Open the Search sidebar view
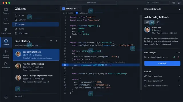The width and height of the screenshot is (183, 102). (6, 21)
